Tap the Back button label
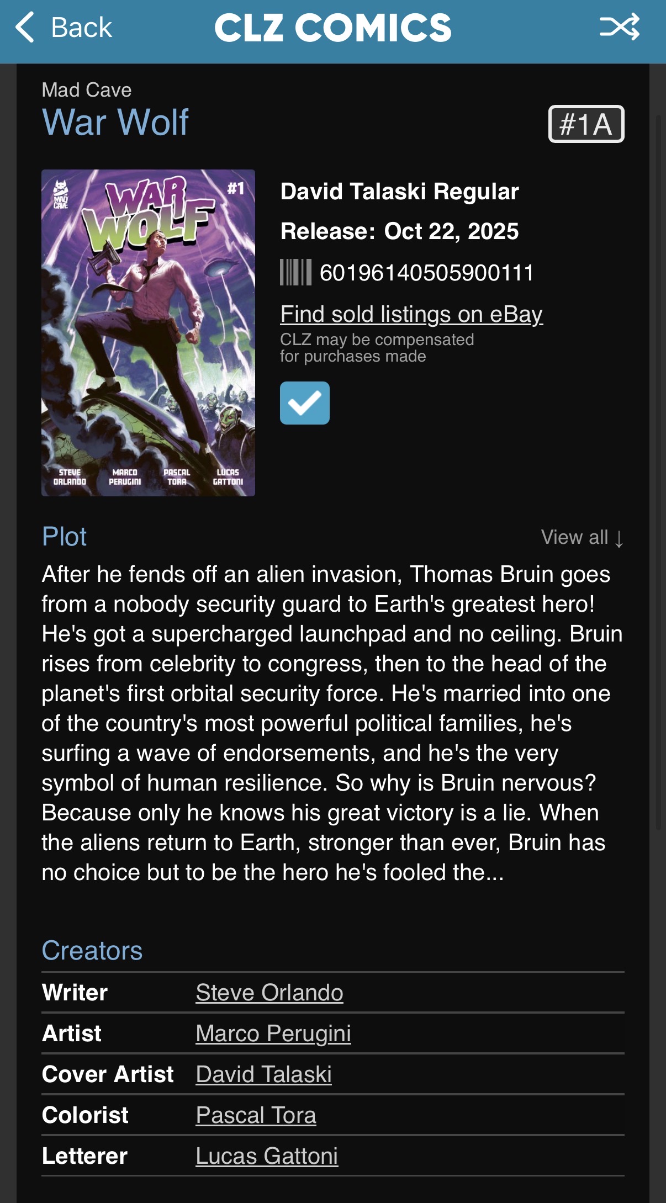 point(81,27)
